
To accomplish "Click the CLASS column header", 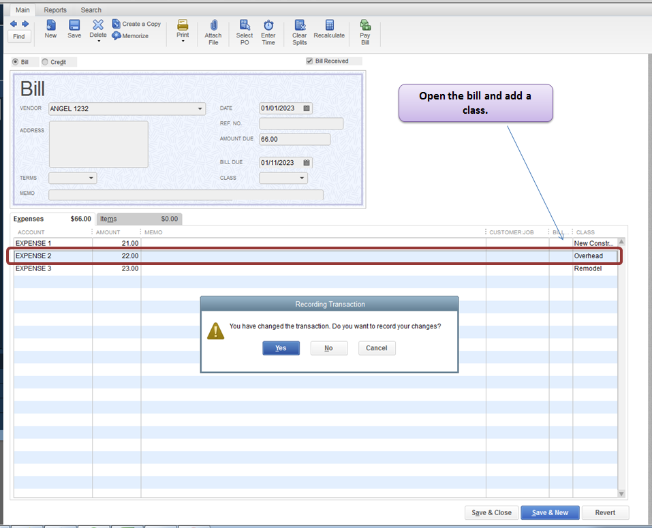I will pos(585,232).
